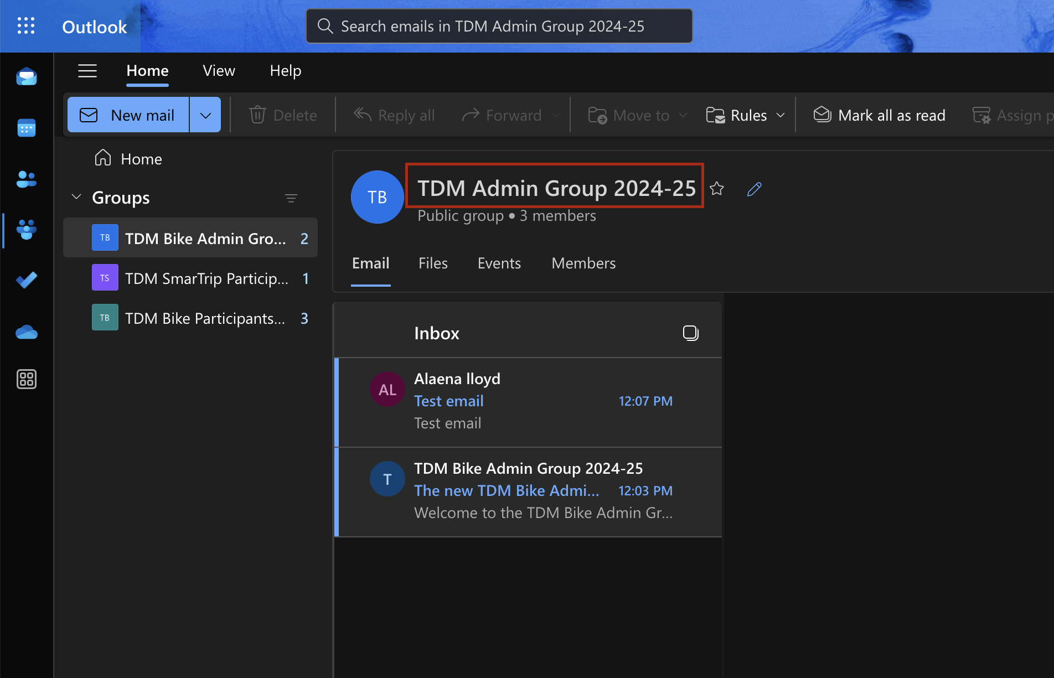Select TDM SmarTrip Participants group
Viewport: 1054px width, 678px height.
(x=190, y=278)
